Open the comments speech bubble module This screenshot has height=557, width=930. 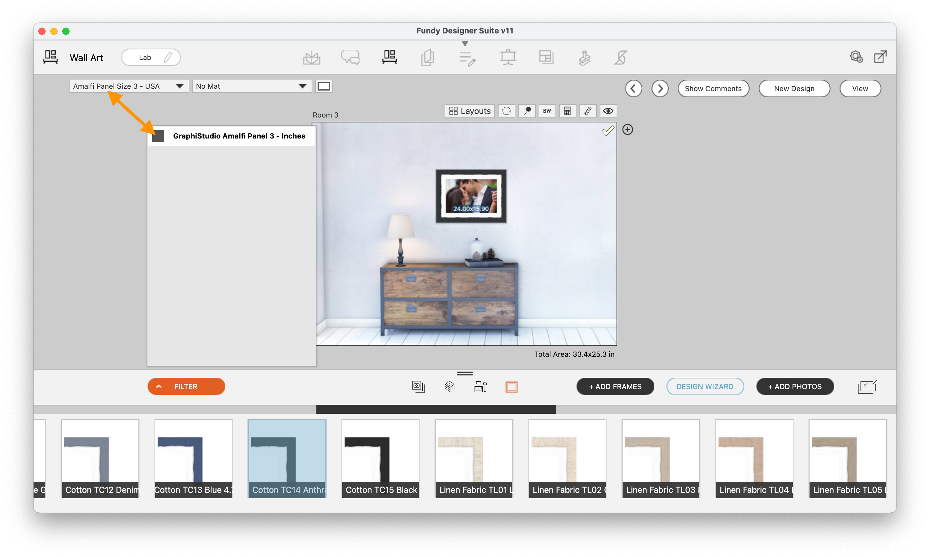tap(350, 58)
